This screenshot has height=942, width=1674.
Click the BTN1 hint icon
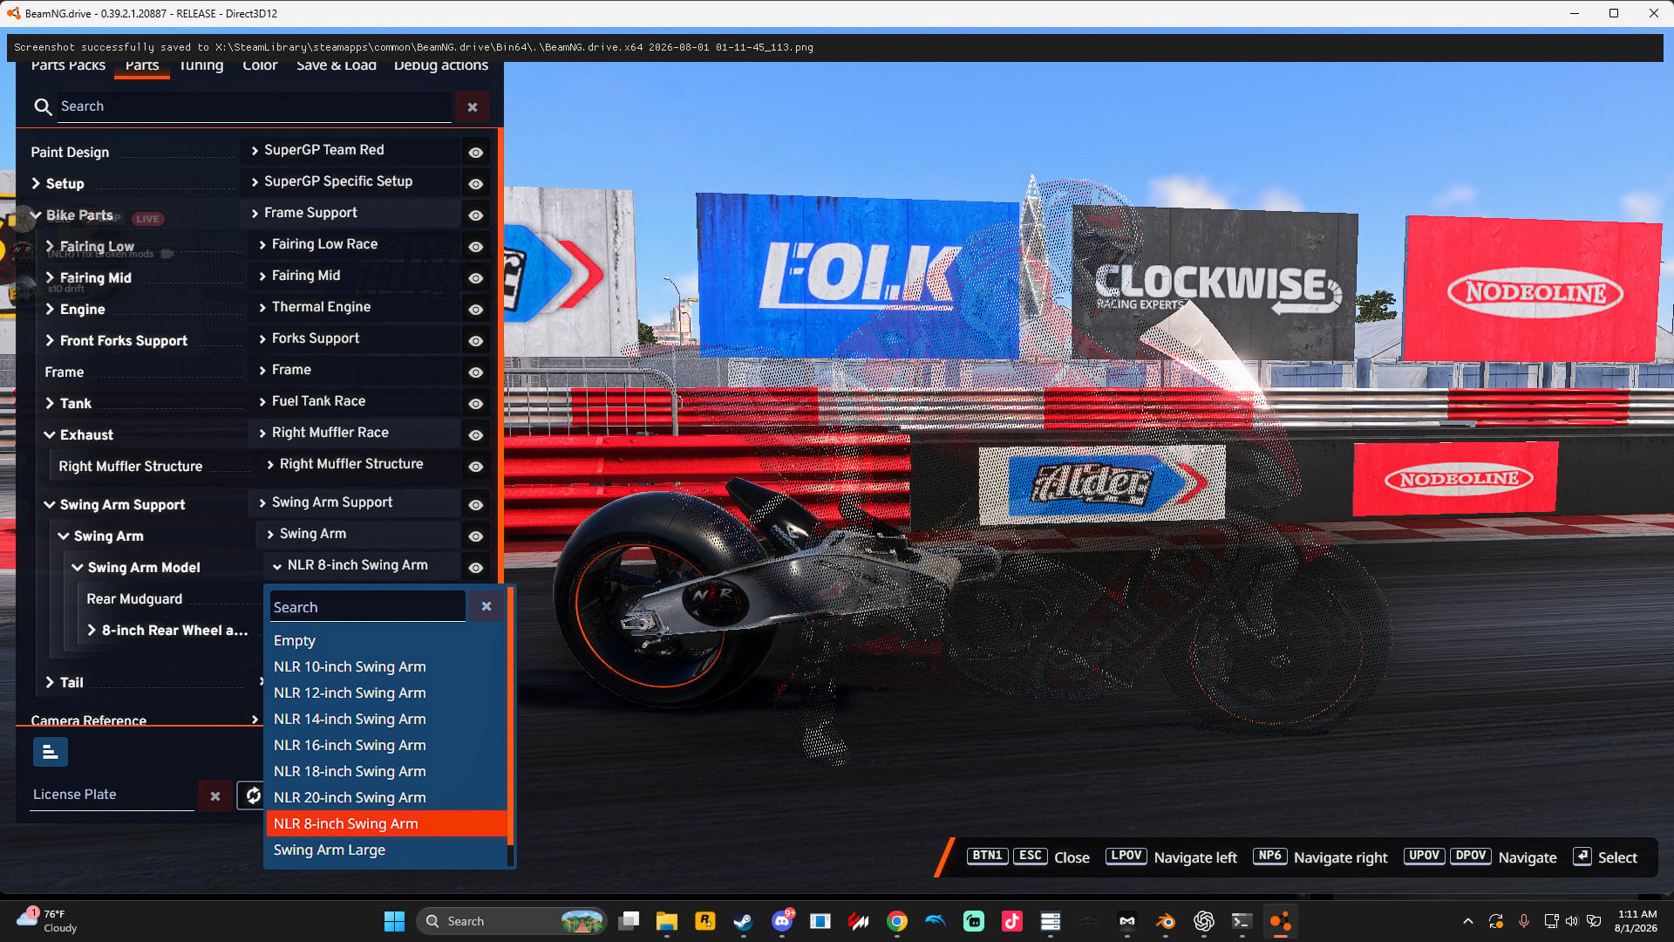(x=987, y=857)
